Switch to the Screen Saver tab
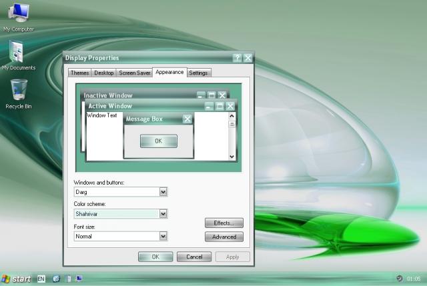 135,73
